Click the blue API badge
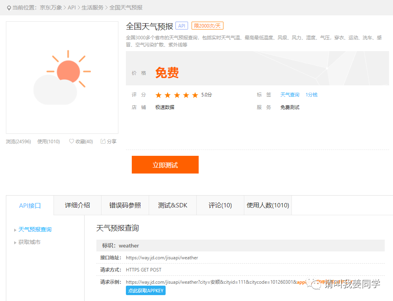393x301 pixels. (182, 26)
